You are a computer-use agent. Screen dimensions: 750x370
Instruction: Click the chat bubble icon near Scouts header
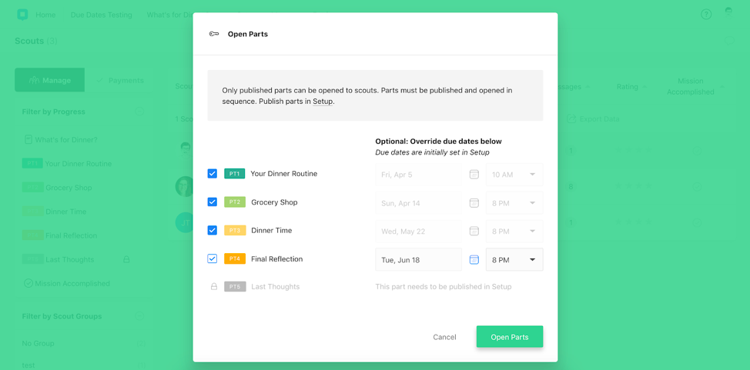click(x=729, y=41)
